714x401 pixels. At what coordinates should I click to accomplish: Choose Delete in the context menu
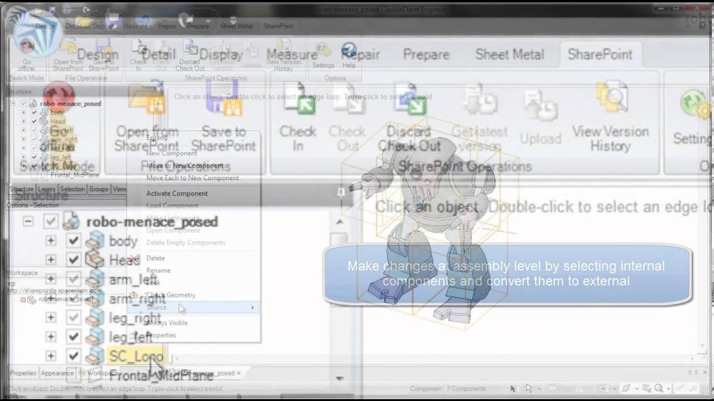pos(155,258)
